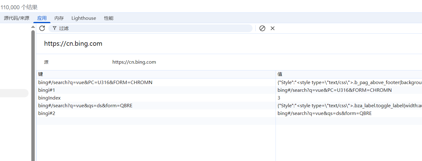Click value cell containing .b_pag_above_footer style
This screenshot has height=161, width=422.
349,83
